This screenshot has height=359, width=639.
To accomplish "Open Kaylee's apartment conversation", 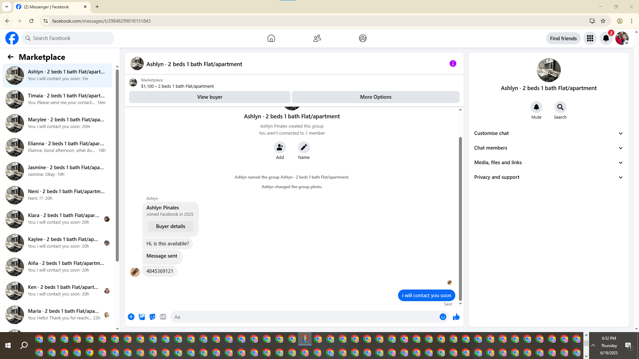I will (58, 243).
